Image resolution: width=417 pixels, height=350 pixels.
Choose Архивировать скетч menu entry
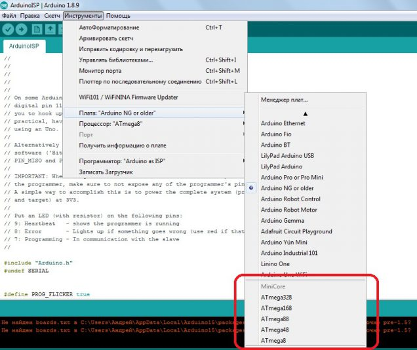point(154,38)
